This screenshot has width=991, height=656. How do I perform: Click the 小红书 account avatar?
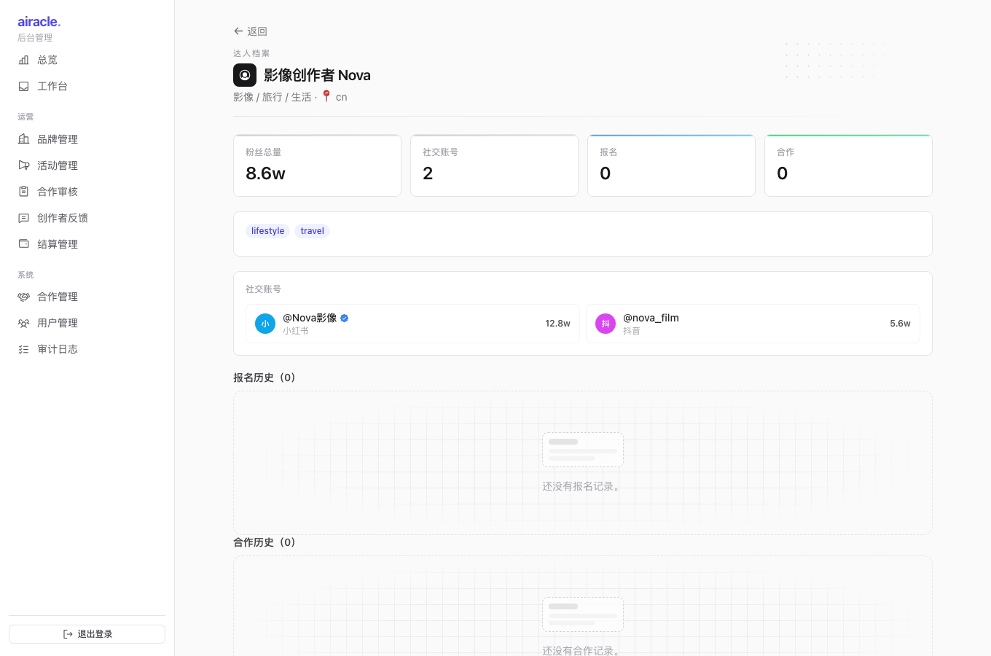pyautogui.click(x=265, y=324)
